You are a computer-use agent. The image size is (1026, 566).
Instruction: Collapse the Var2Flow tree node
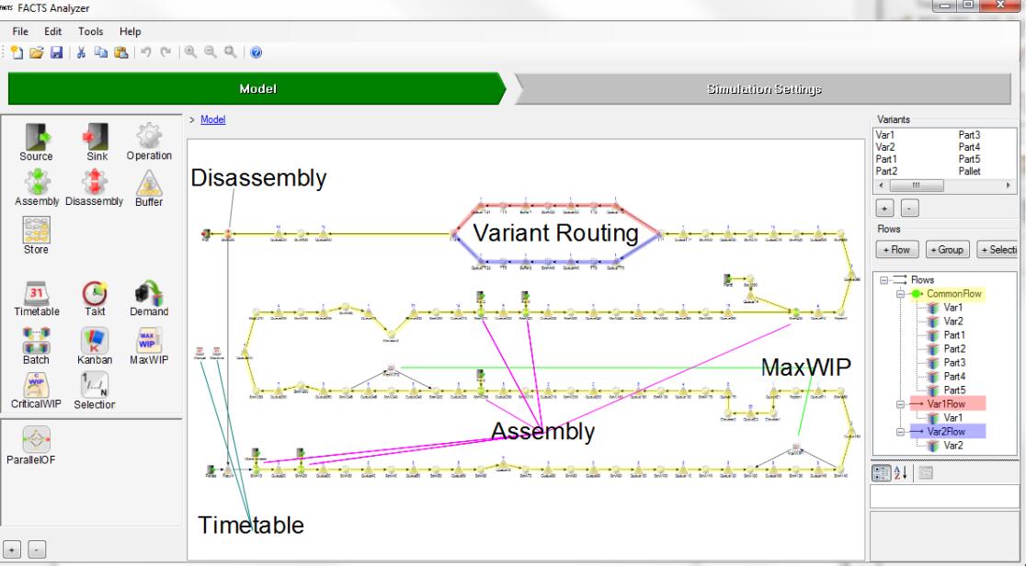[900, 432]
